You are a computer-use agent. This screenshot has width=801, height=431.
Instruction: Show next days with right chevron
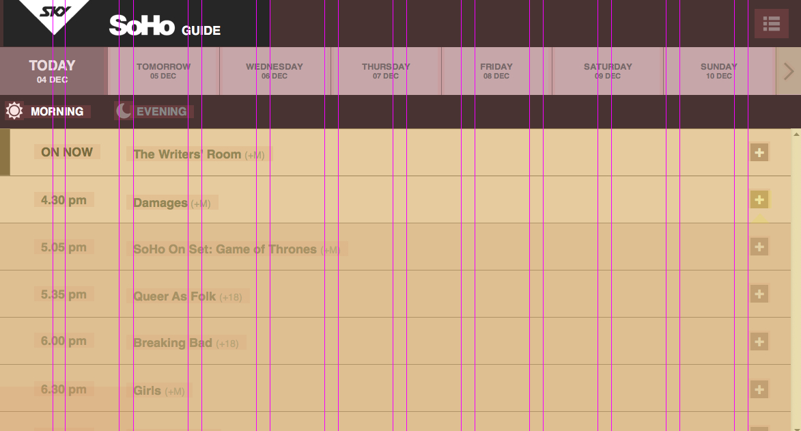(x=789, y=71)
